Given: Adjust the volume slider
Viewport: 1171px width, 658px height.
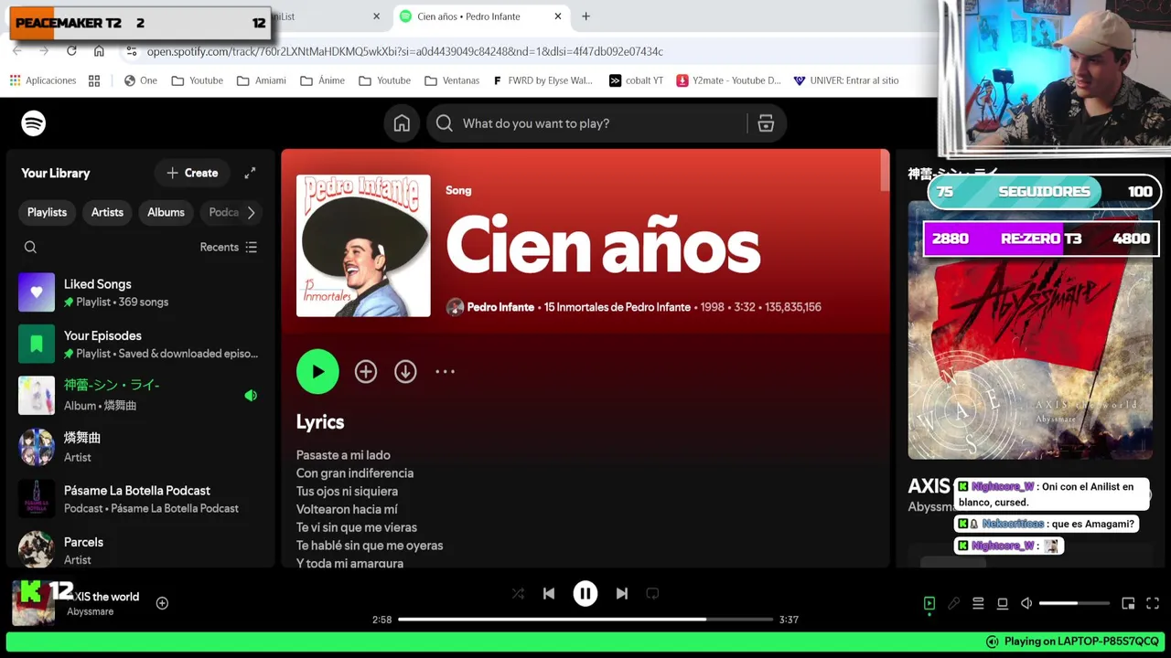Looking at the screenshot, I should 1074,603.
